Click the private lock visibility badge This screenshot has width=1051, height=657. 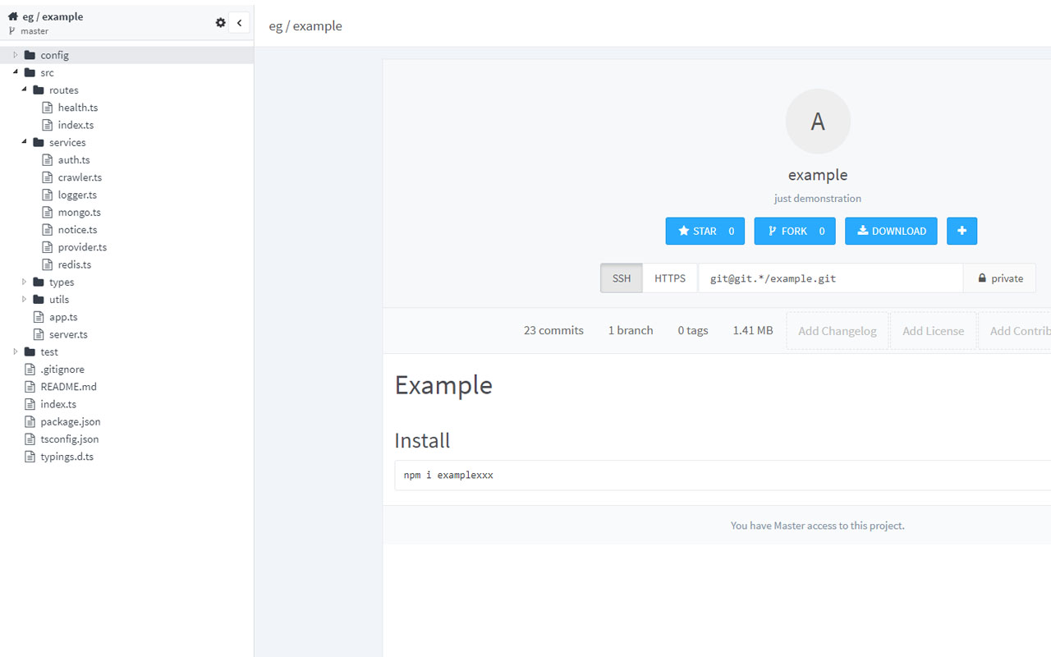click(x=999, y=278)
